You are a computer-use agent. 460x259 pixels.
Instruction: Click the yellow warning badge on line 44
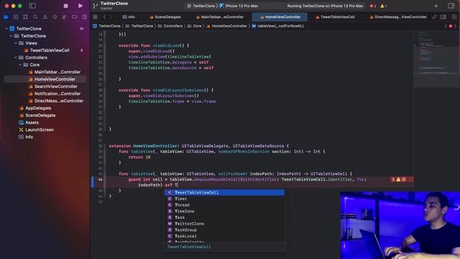[398, 179]
